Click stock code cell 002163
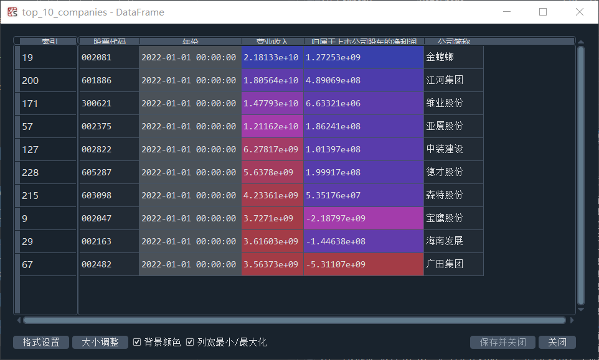Image resolution: width=599 pixels, height=360 pixels. (x=109, y=241)
